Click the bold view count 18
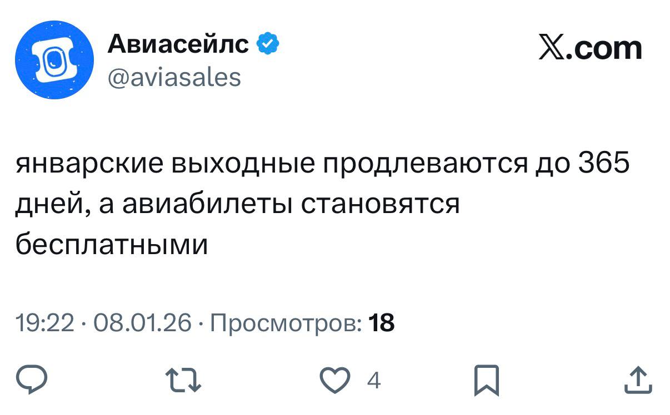 (382, 322)
